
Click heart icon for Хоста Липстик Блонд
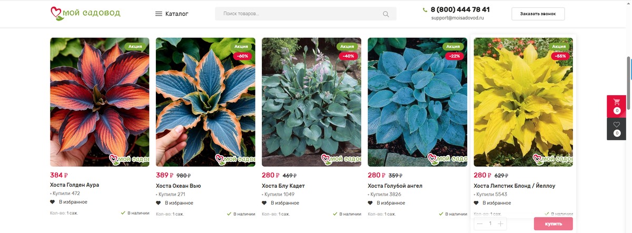tap(476, 202)
